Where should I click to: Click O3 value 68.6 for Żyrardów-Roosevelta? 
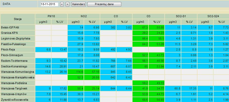click(x=141, y=100)
